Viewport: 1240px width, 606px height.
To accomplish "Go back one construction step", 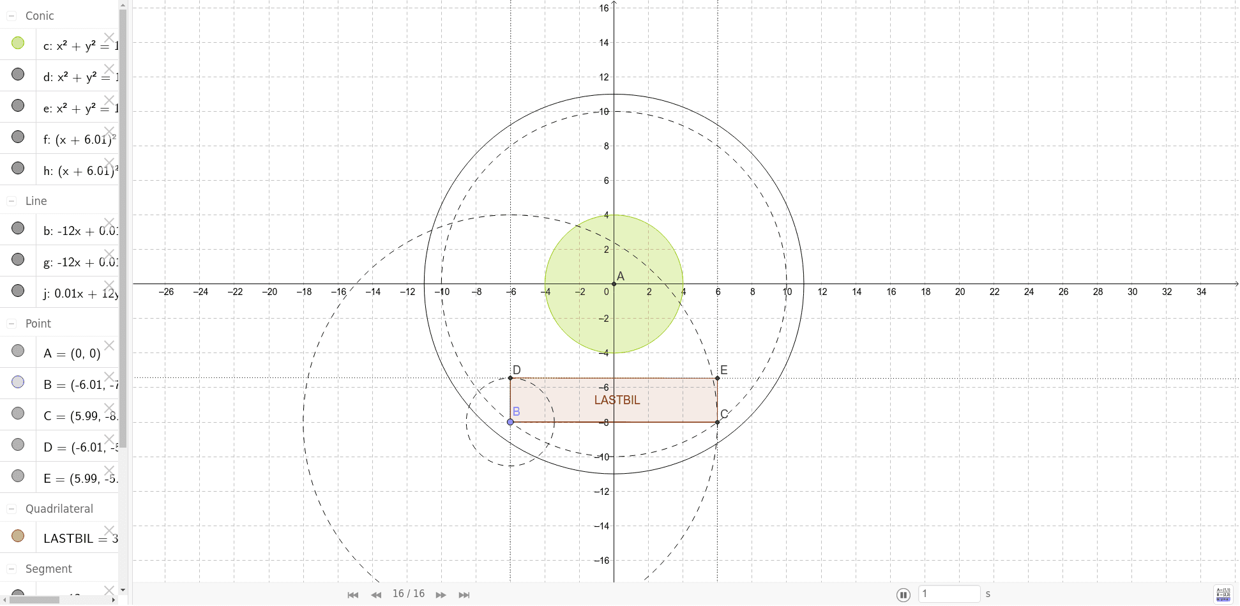I will [x=376, y=595].
